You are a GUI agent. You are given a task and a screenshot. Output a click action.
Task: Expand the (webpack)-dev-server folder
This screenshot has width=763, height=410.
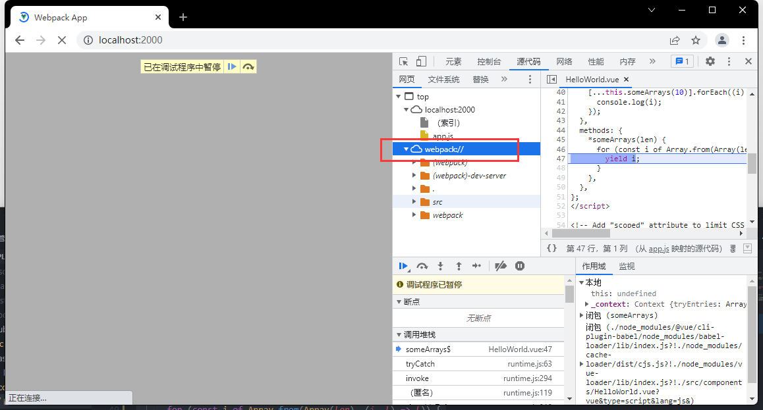414,176
